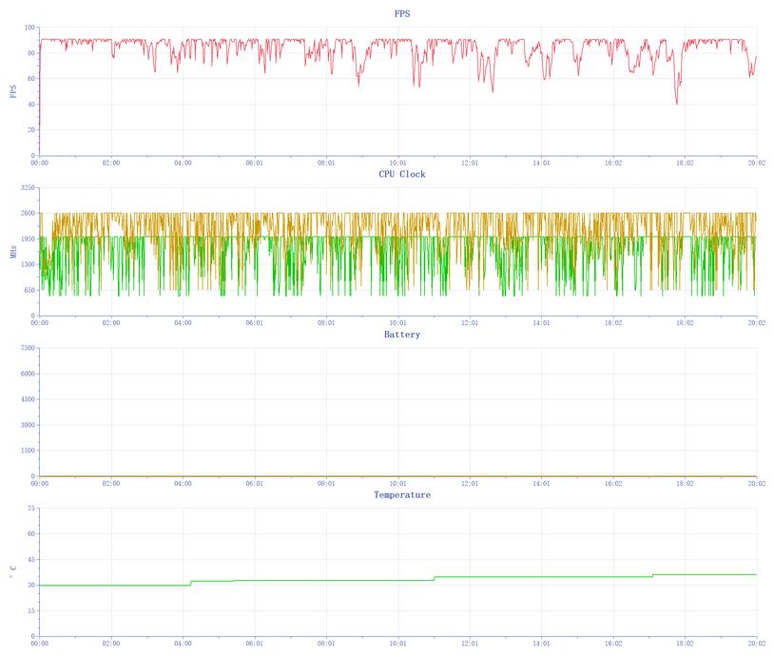
Task: Click the "650" tick on CPU Clock chart
Action: pyautogui.click(x=29, y=290)
